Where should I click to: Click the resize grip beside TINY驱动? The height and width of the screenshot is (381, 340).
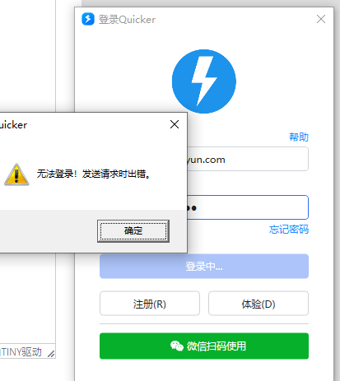point(51,354)
